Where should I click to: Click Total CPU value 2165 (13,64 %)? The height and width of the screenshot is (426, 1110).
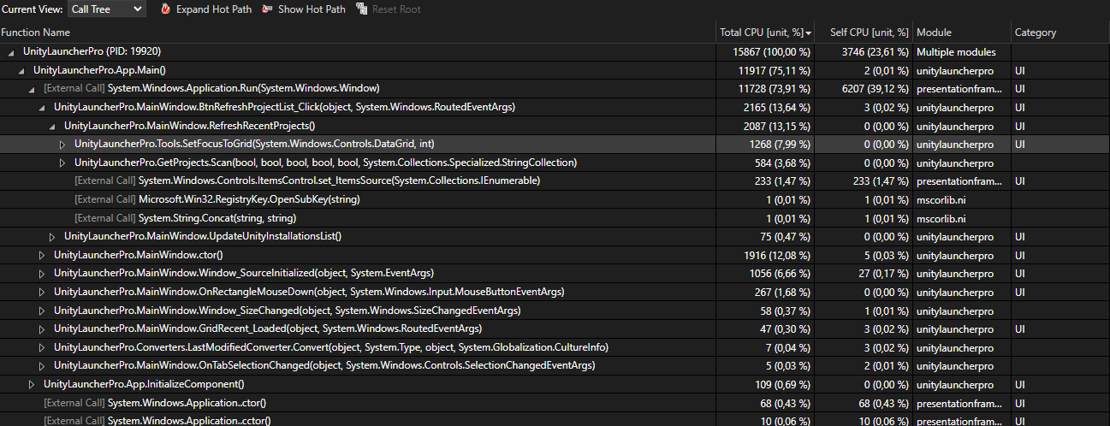pyautogui.click(x=777, y=107)
